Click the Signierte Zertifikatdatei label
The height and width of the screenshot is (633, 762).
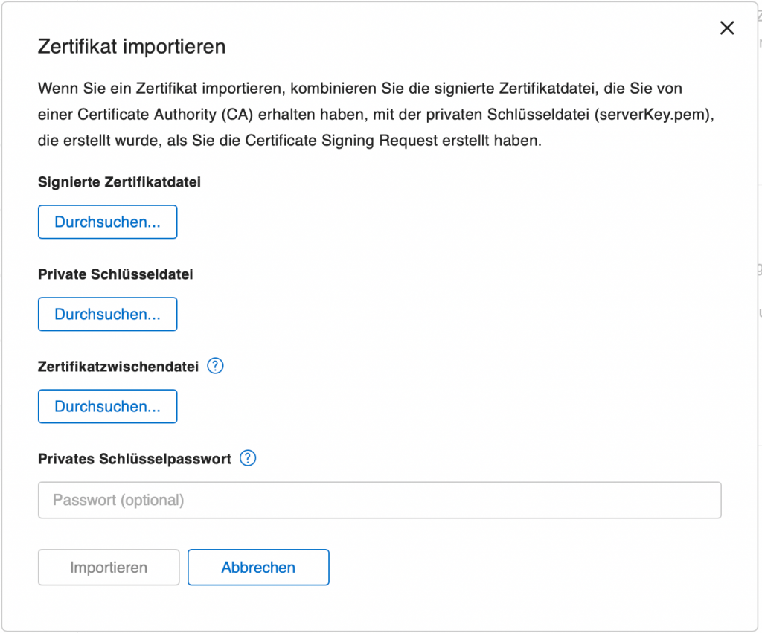[119, 182]
